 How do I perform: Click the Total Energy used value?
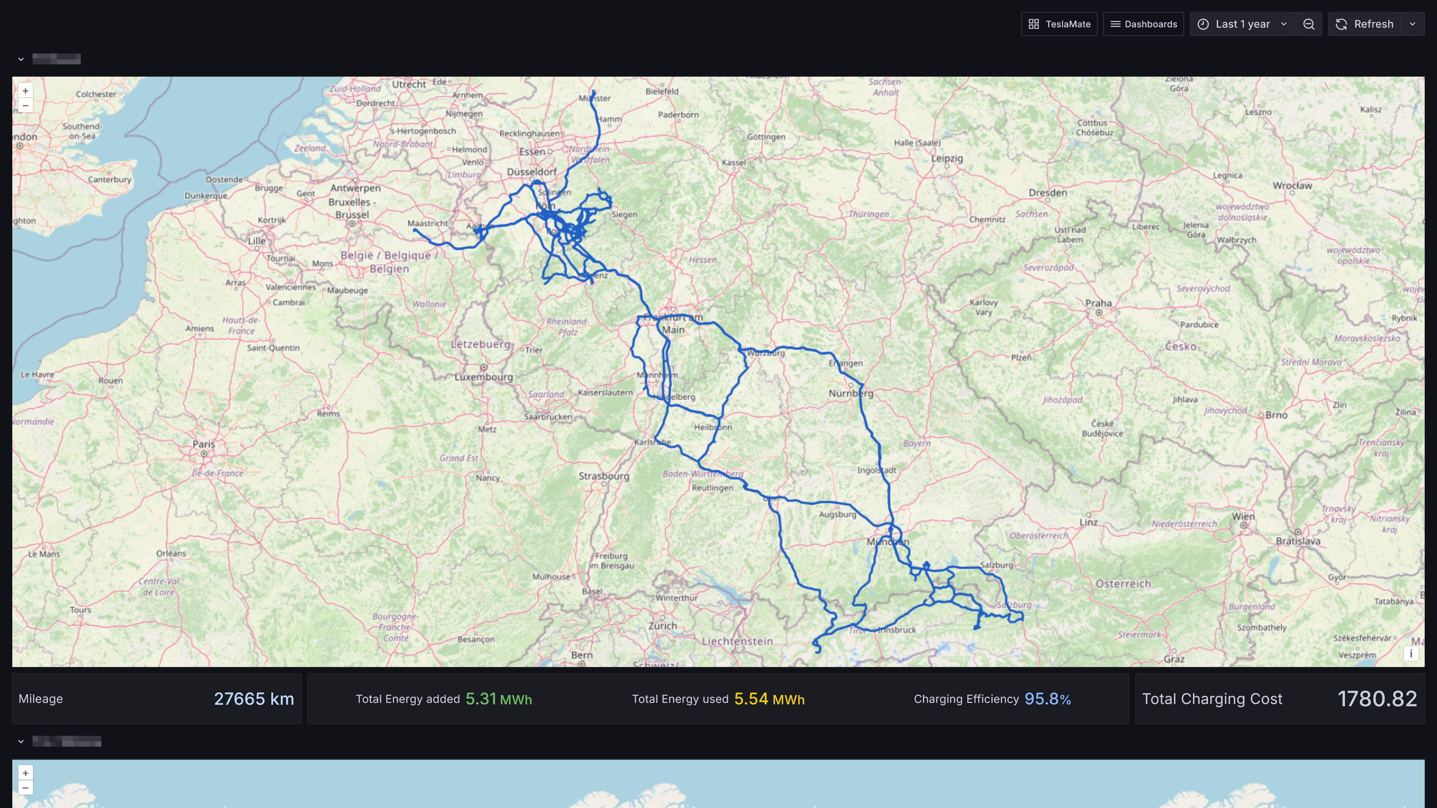[769, 699]
